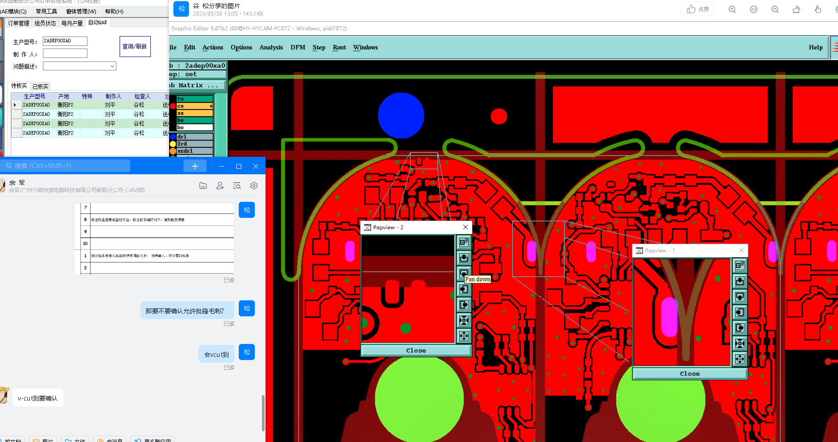Switch to the 已核实 tab
838x442 pixels.
pyautogui.click(x=40, y=86)
